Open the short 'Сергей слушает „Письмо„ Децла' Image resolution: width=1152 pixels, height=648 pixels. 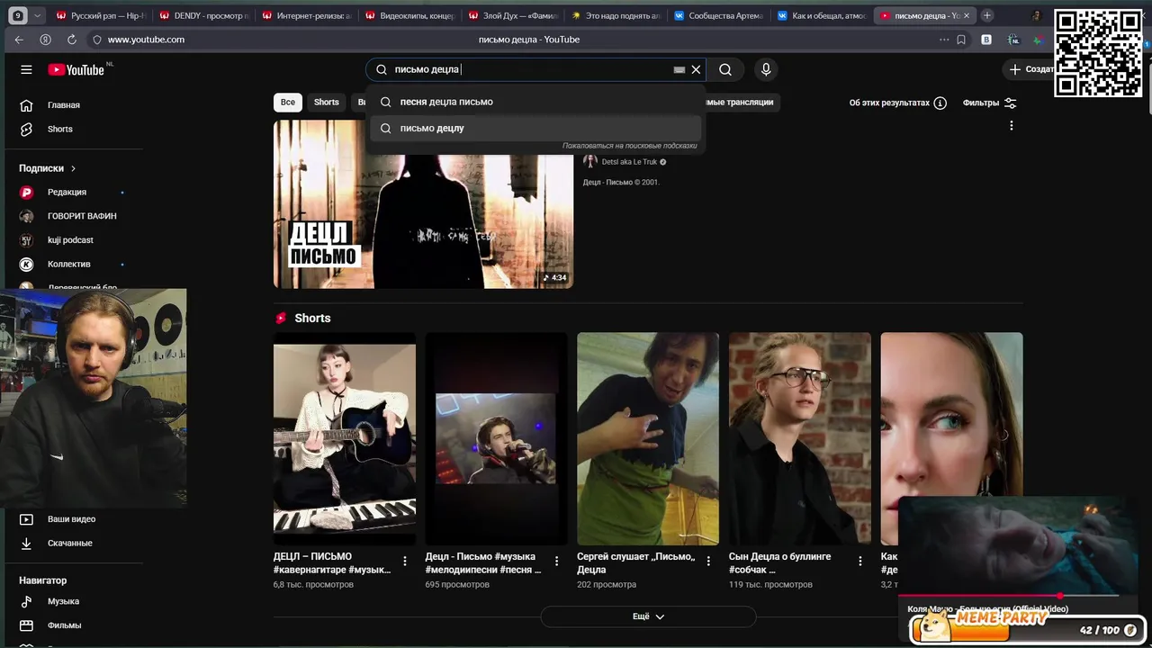point(648,438)
